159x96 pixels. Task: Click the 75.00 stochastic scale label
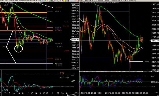(x=73, y=75)
